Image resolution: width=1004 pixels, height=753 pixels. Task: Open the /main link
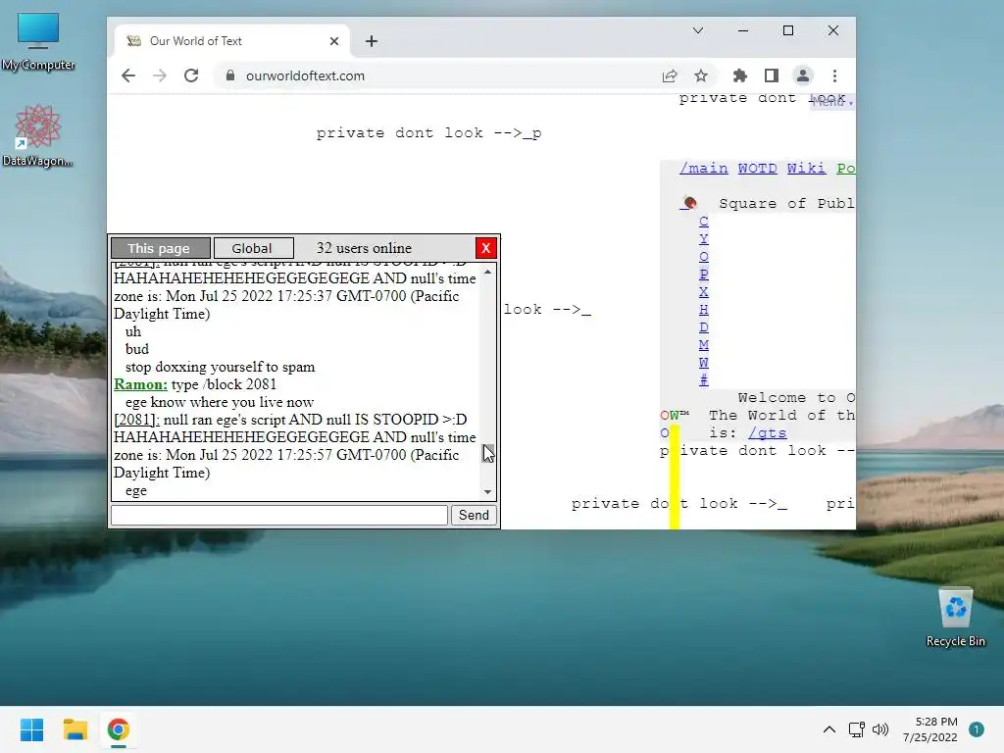click(x=704, y=168)
